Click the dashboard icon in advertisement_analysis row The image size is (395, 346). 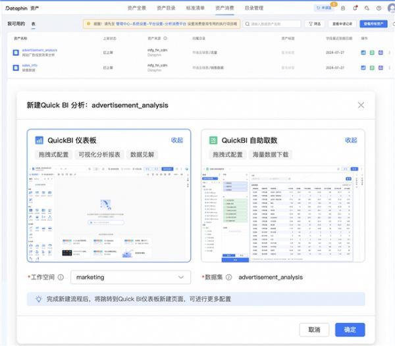(363, 53)
